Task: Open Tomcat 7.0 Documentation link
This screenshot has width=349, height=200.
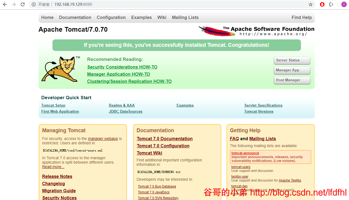Action: (165, 139)
